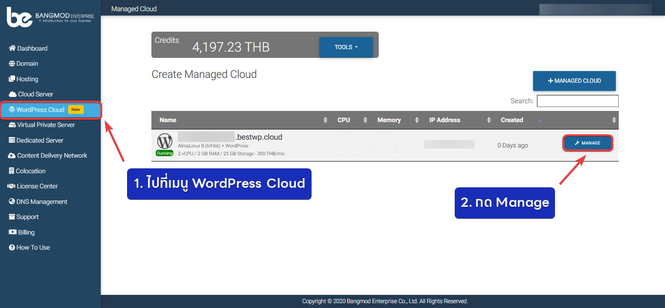
Task: Focus the Search input field
Action: [x=577, y=101]
